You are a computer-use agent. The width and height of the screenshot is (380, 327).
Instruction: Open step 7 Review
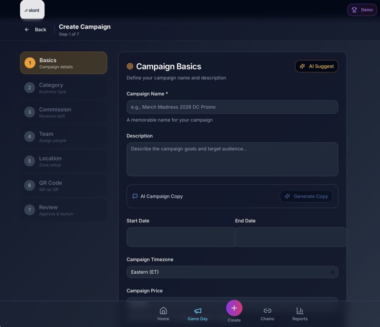click(x=64, y=210)
